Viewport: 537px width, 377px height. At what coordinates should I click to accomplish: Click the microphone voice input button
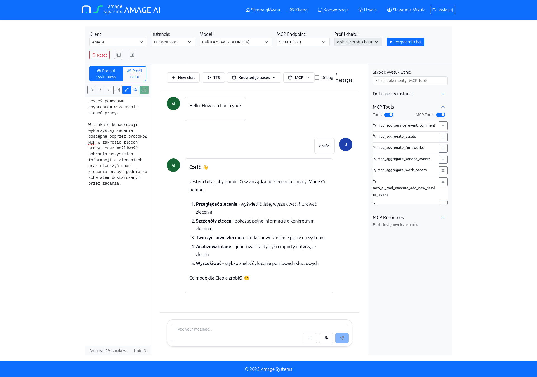(326, 338)
